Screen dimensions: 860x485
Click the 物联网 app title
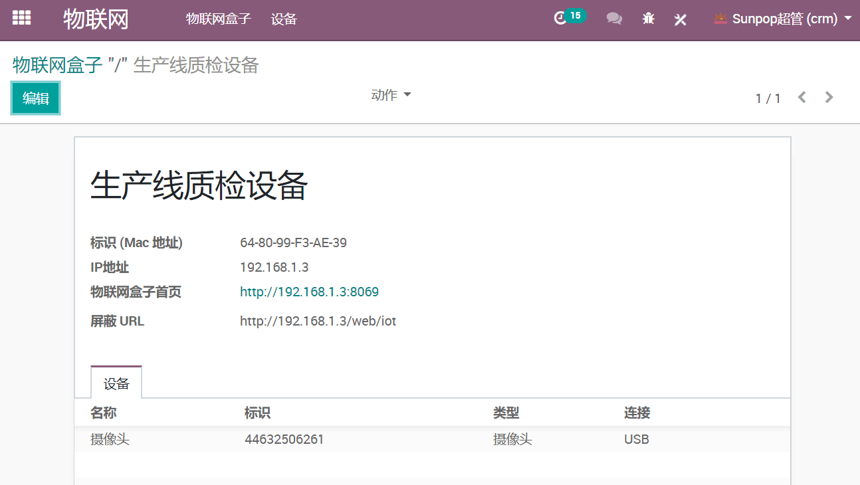[96, 19]
